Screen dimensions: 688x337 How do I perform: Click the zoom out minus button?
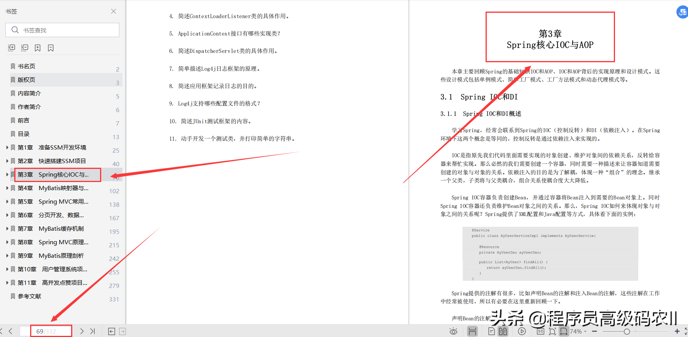(x=595, y=331)
